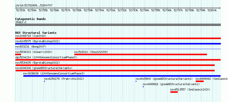Open the nsv6250278 (Prakrithi2022) label
The height and width of the screenshot is (102, 228).
click(64, 79)
